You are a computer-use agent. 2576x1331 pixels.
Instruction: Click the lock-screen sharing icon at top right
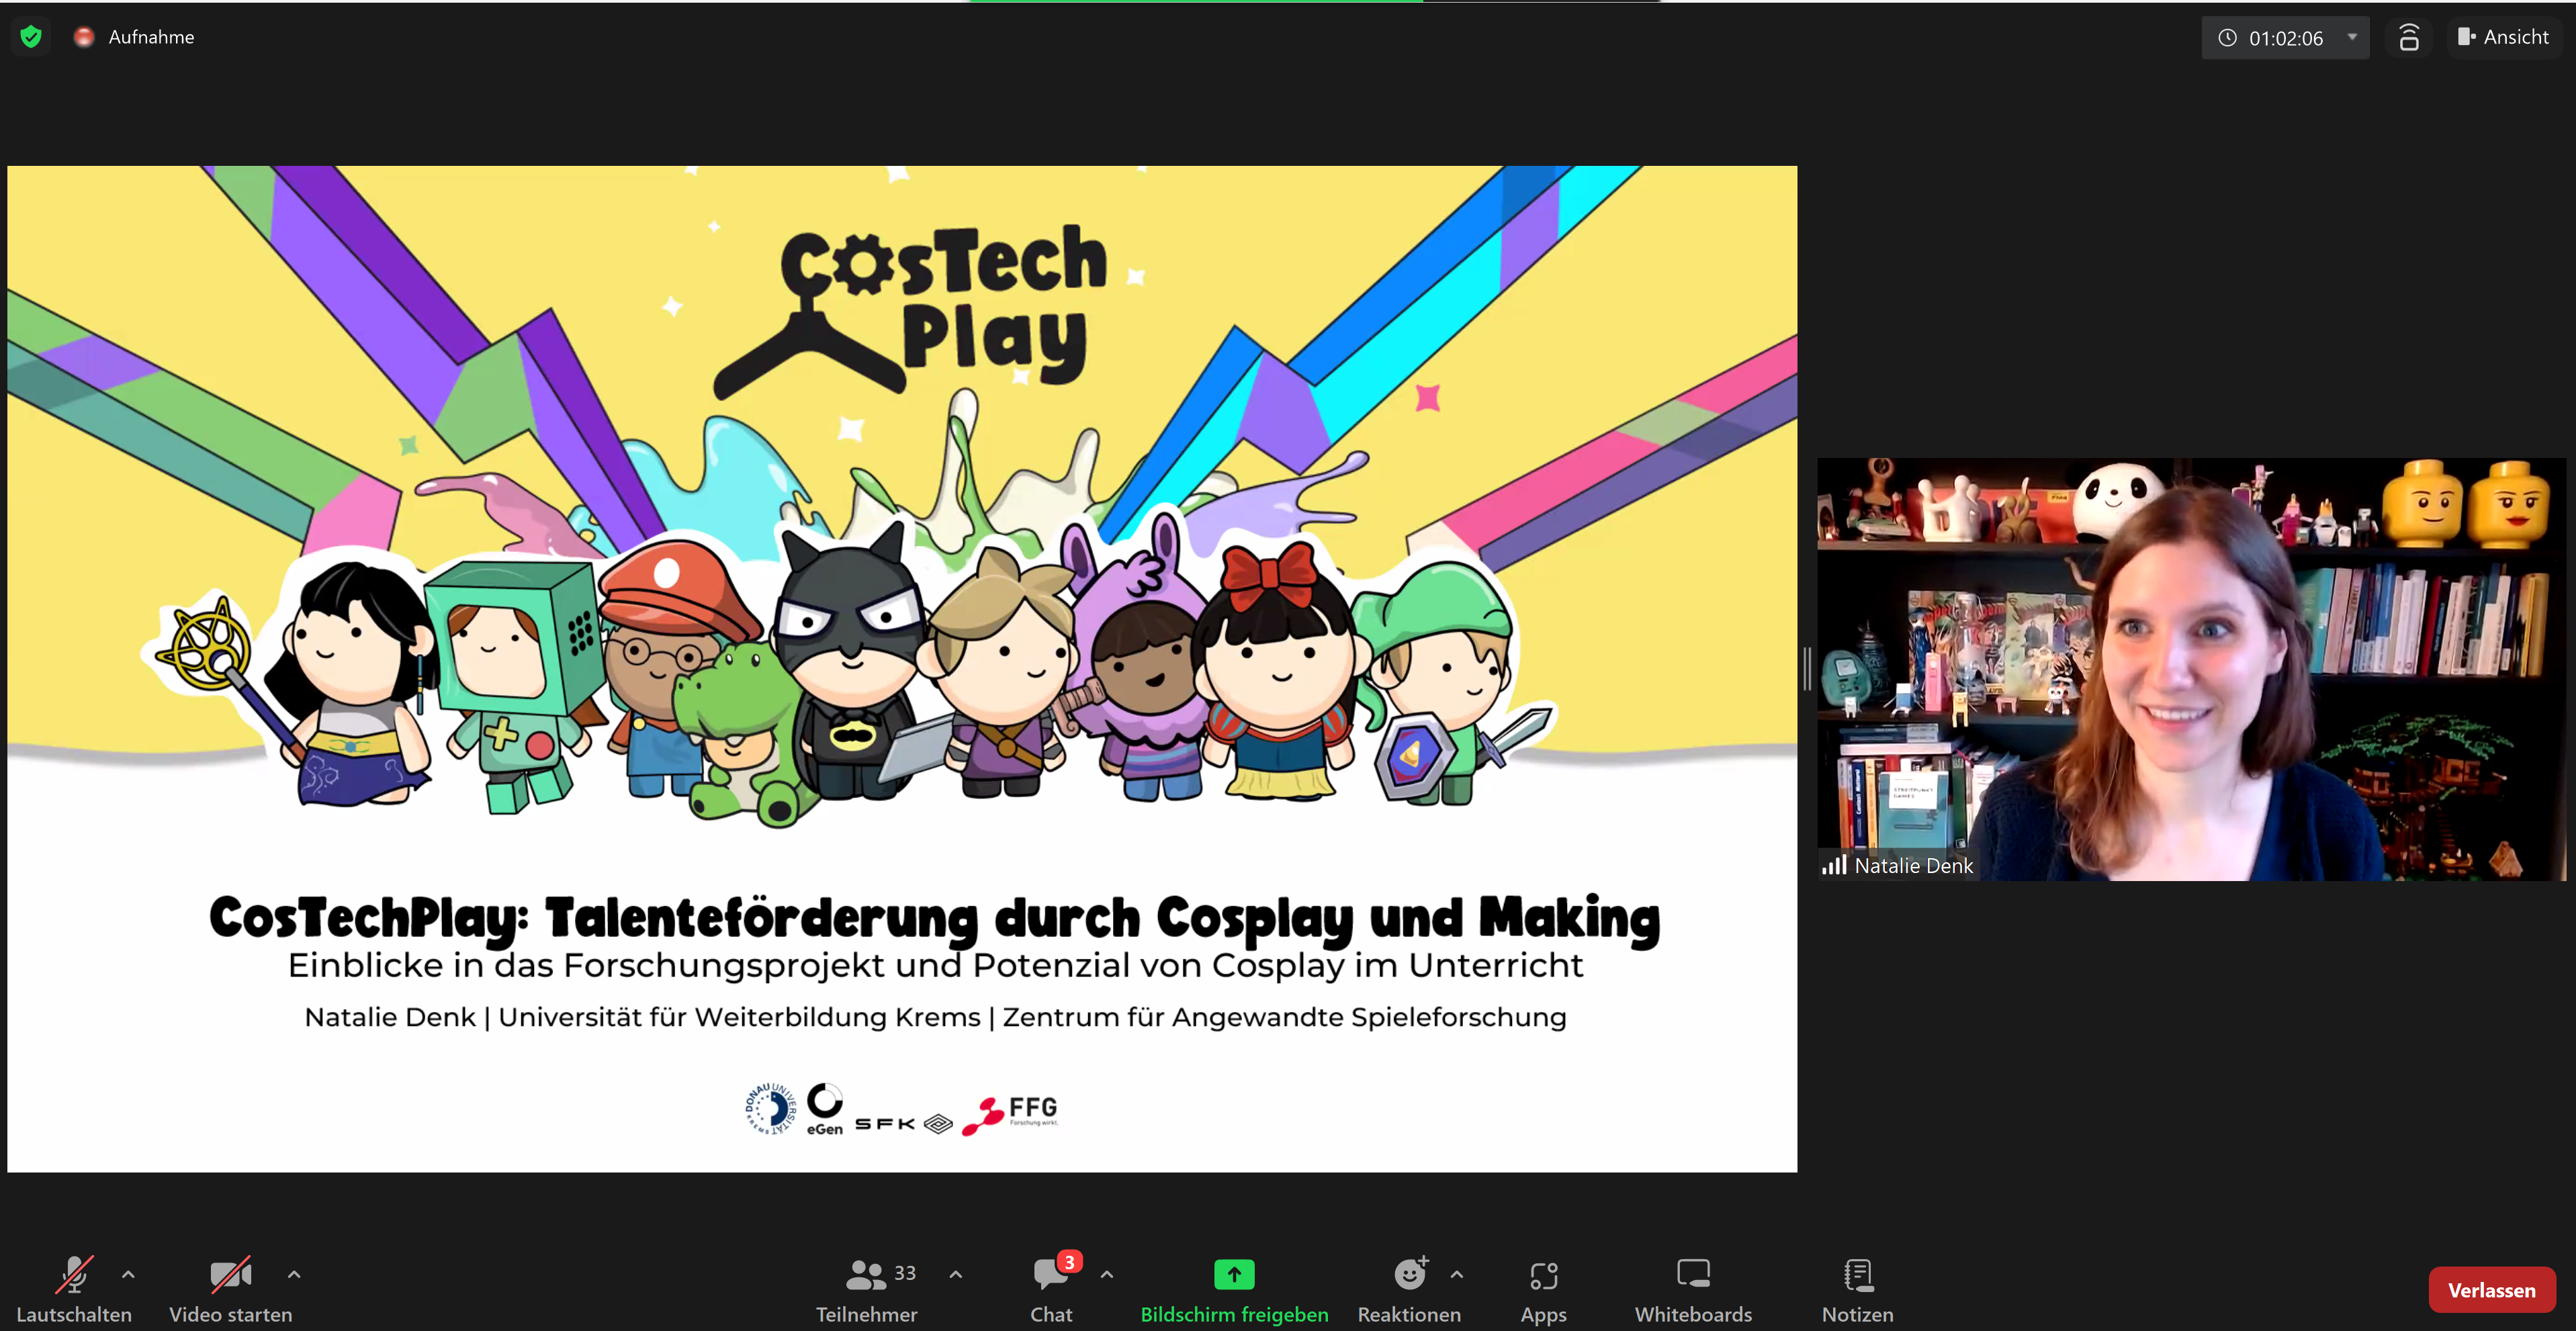coord(2409,37)
